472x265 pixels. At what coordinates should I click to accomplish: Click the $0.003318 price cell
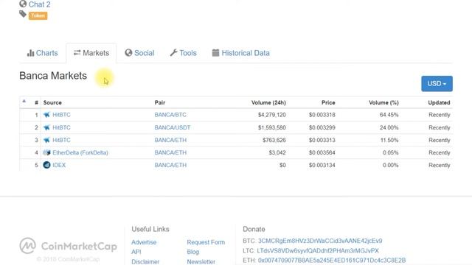click(x=322, y=115)
